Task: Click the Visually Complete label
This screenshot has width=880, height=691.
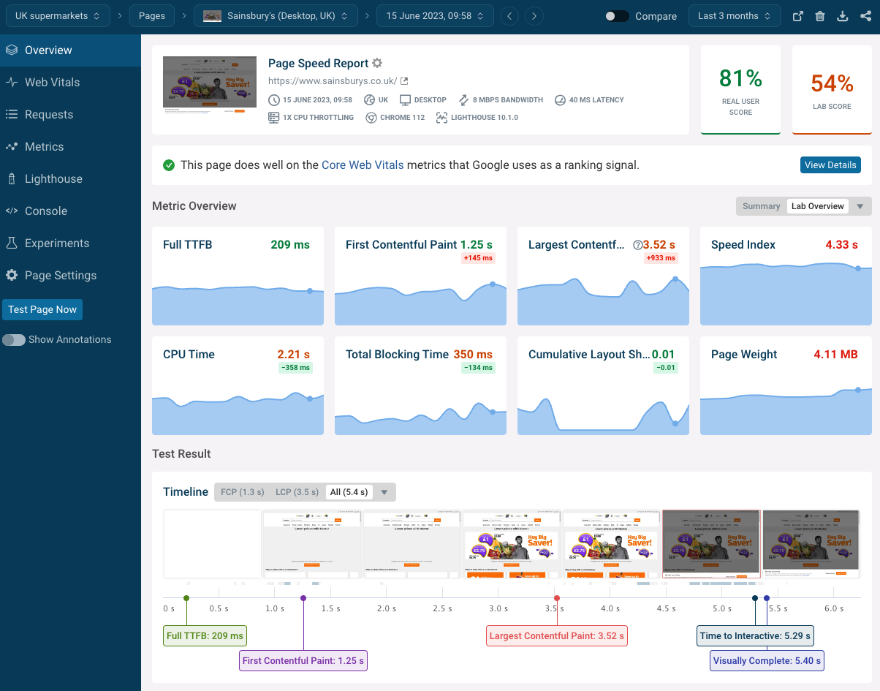Action: point(767,661)
